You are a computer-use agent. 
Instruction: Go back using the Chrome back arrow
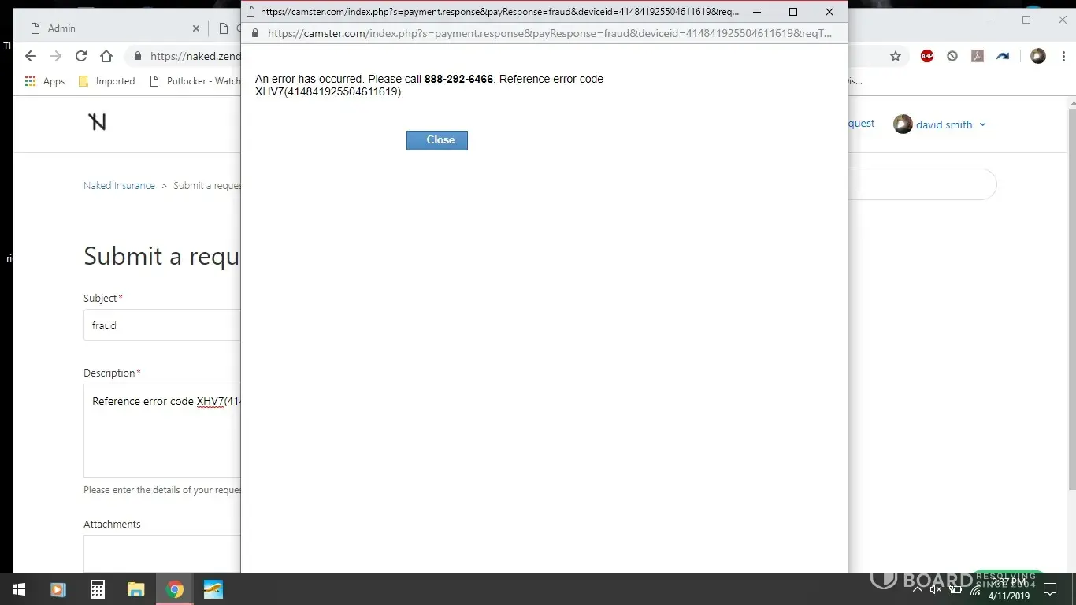click(x=31, y=56)
